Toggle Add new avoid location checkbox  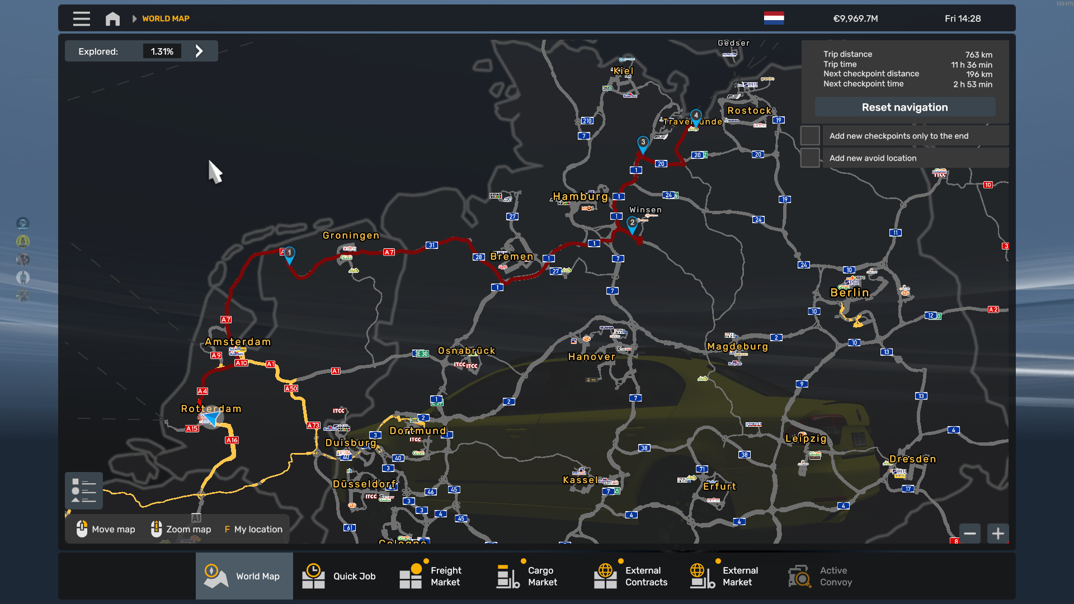point(810,158)
